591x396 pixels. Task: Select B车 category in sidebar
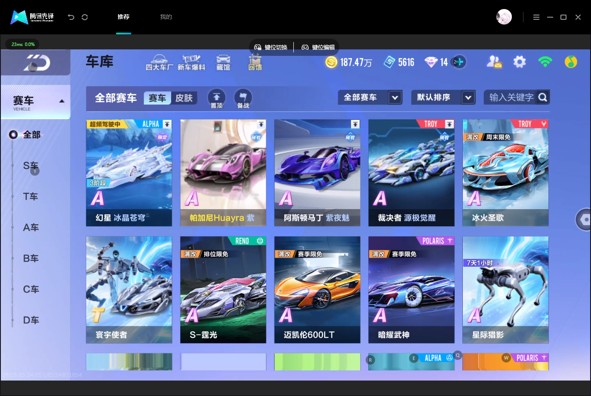(x=31, y=259)
